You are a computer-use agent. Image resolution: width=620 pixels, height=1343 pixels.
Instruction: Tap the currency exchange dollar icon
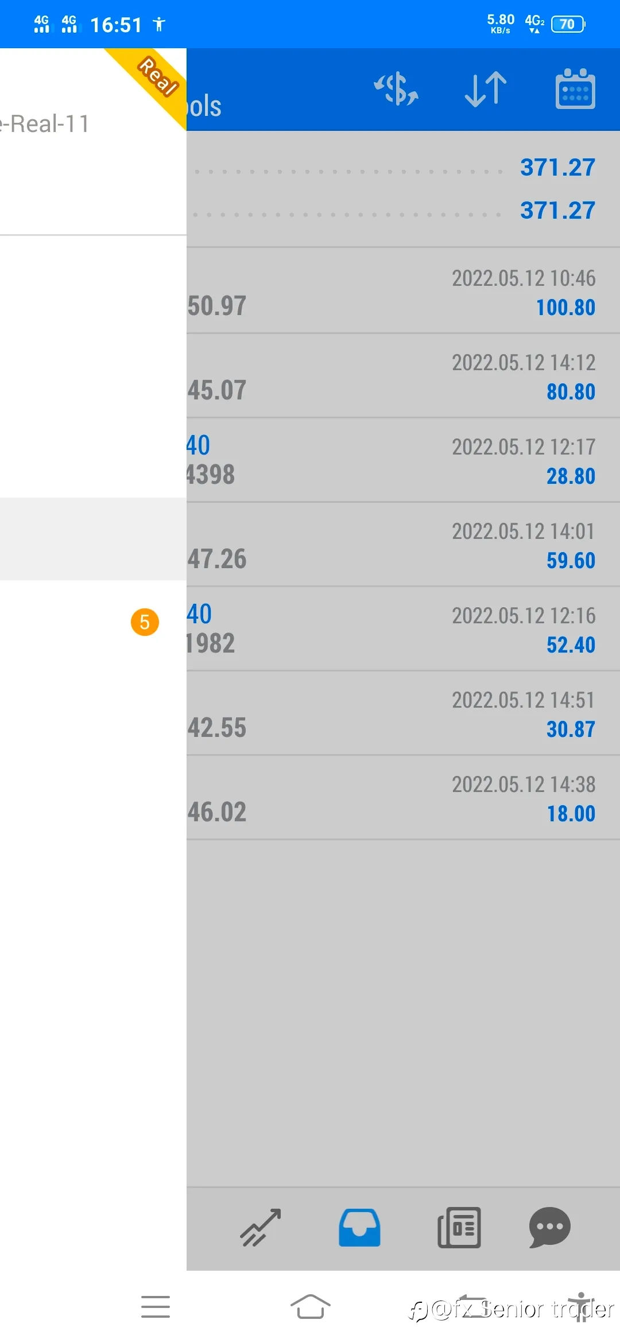(x=396, y=90)
